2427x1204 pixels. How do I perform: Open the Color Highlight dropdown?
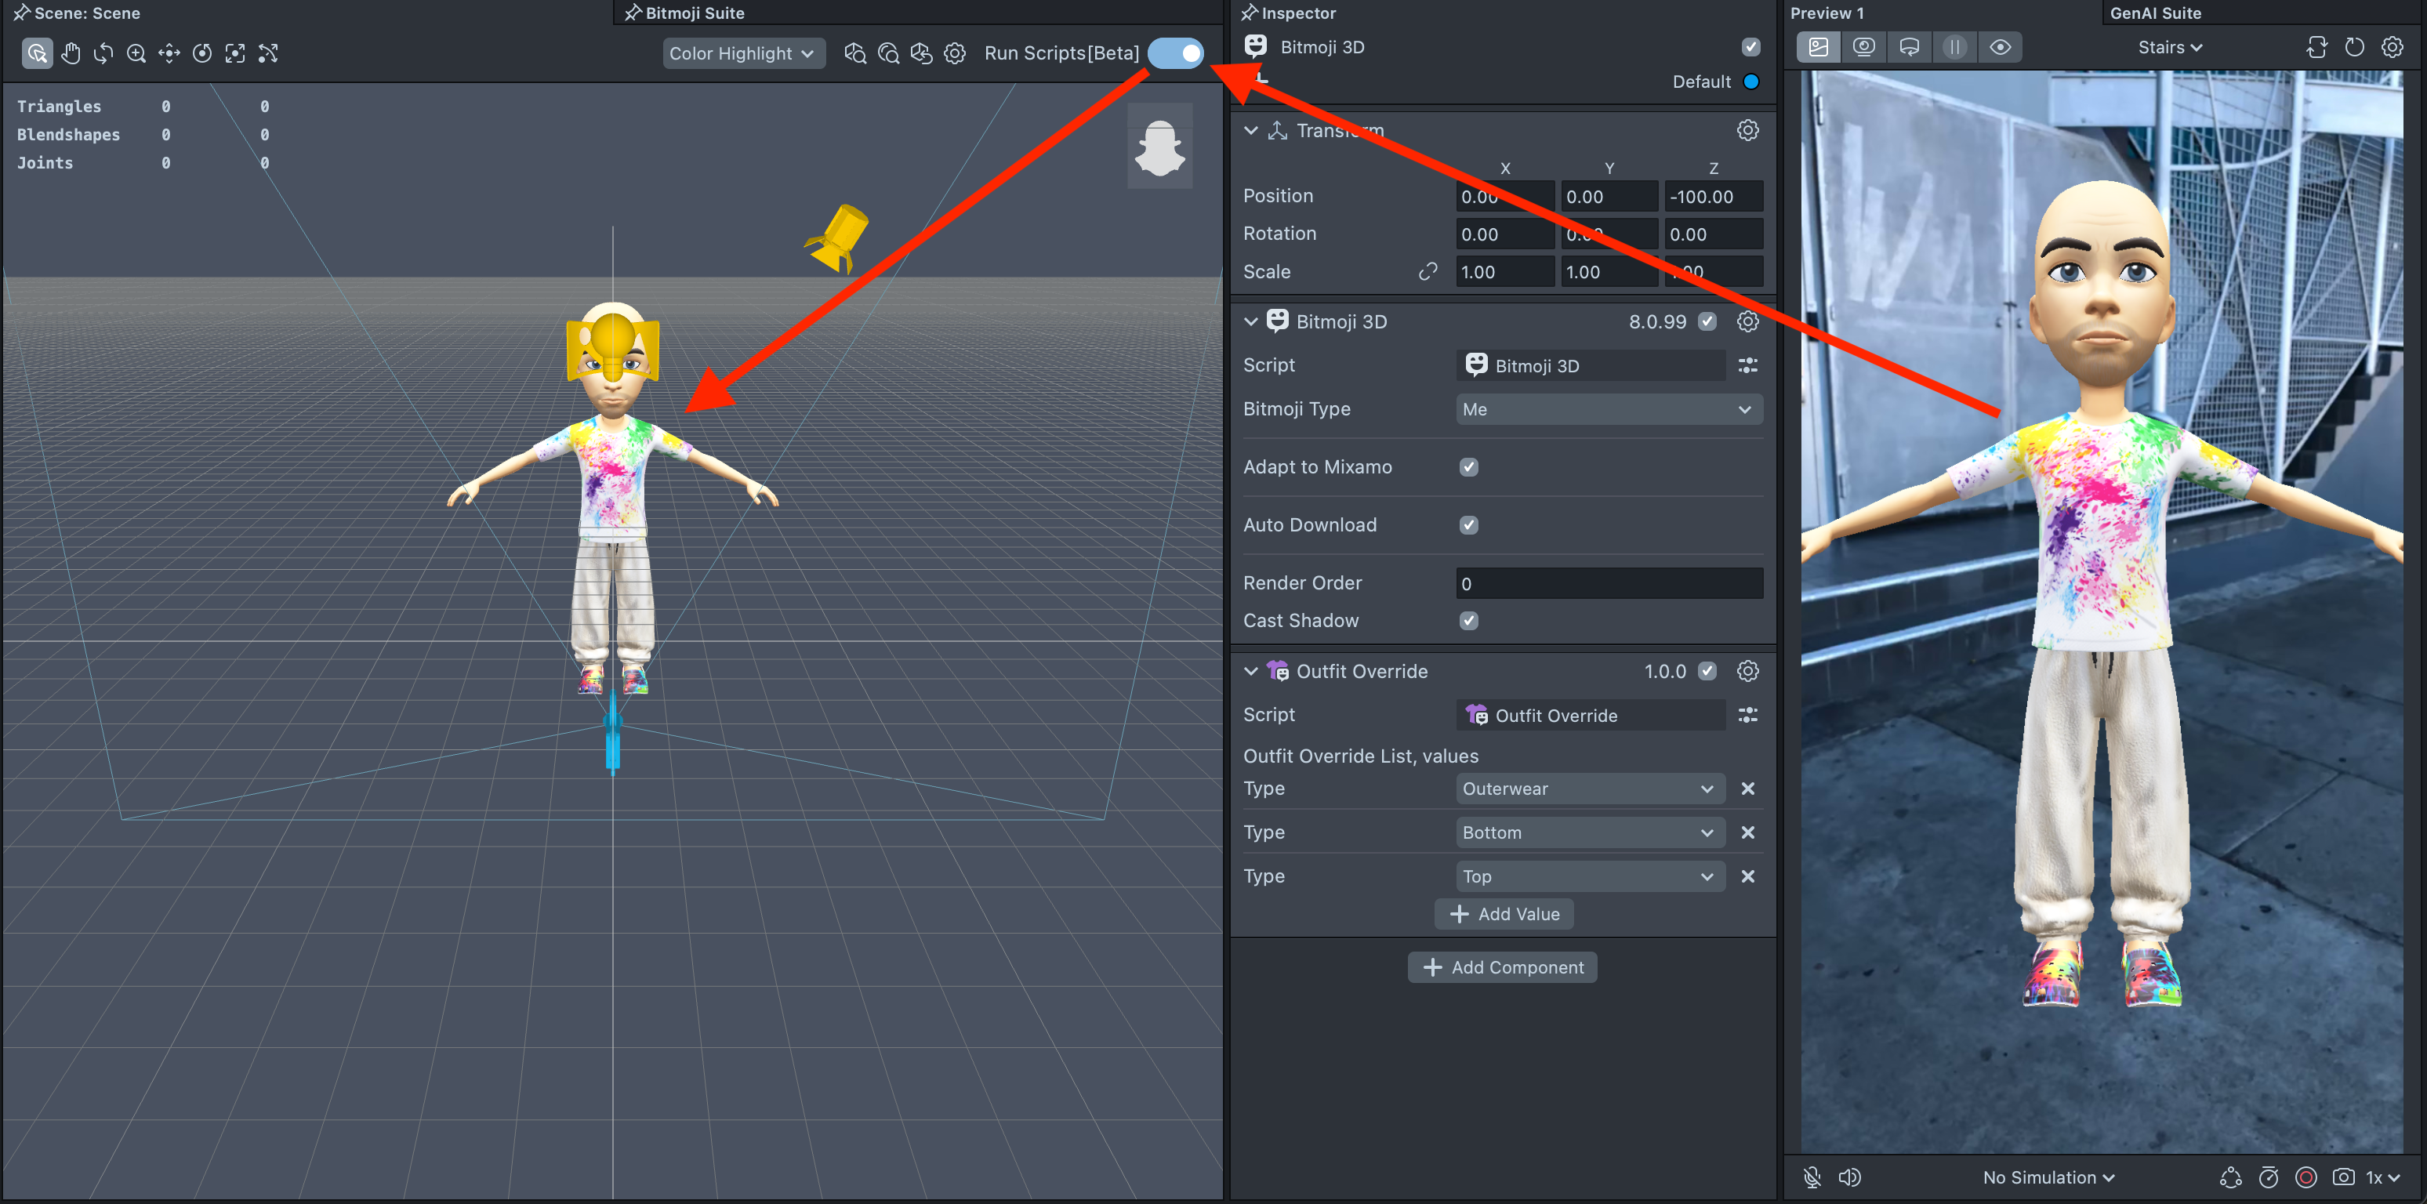pyautogui.click(x=742, y=53)
